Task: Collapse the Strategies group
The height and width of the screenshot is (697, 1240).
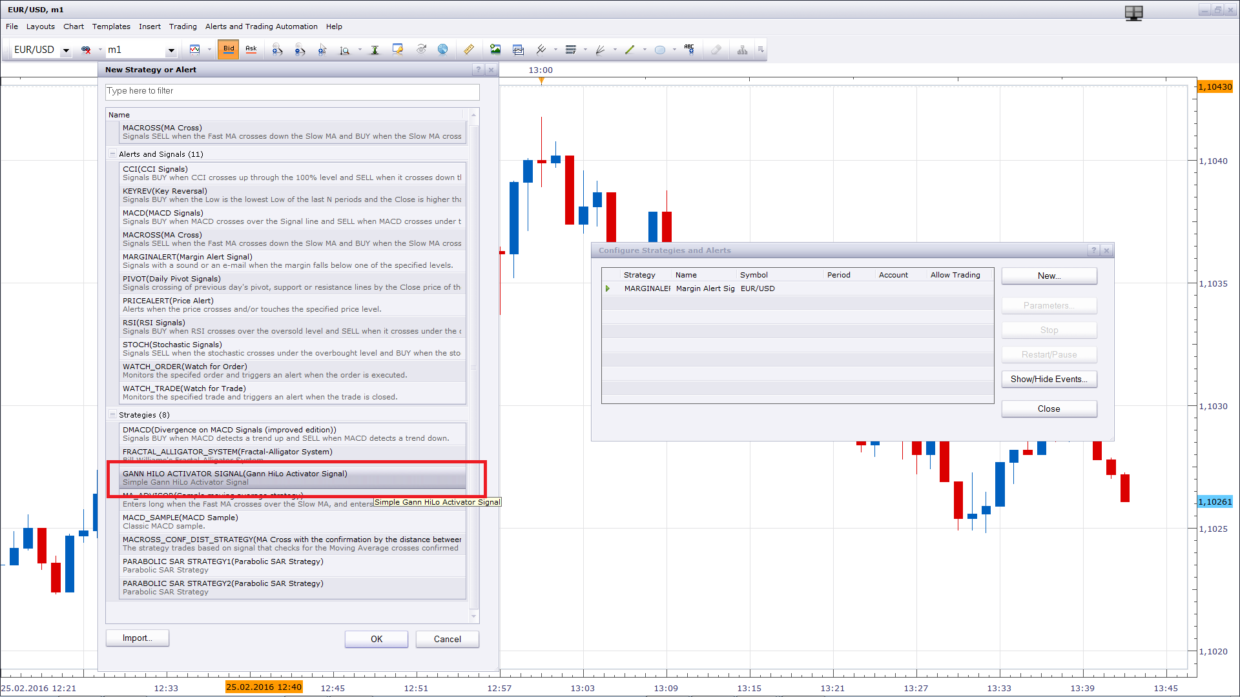Action: point(112,415)
